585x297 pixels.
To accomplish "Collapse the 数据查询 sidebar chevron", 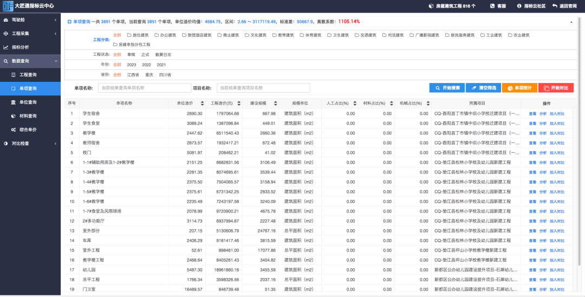I will coord(56,61).
